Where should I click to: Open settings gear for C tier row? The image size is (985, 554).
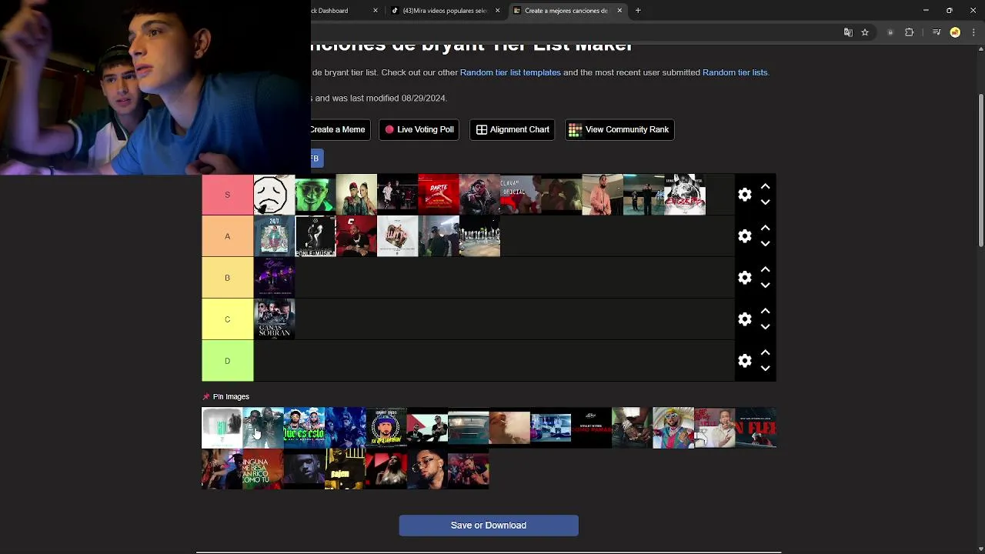(x=744, y=319)
